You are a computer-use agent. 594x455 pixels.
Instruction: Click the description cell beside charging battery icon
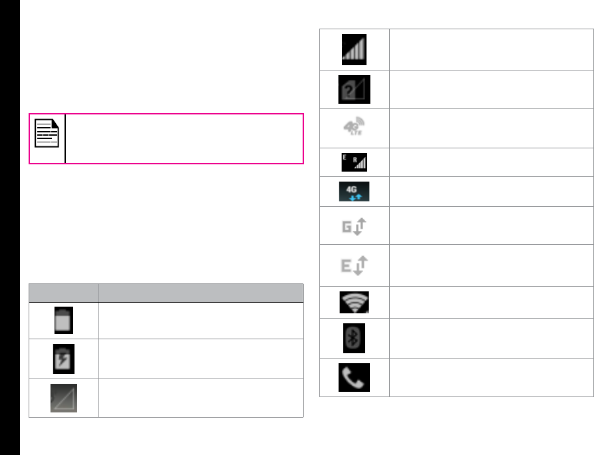(x=201, y=359)
